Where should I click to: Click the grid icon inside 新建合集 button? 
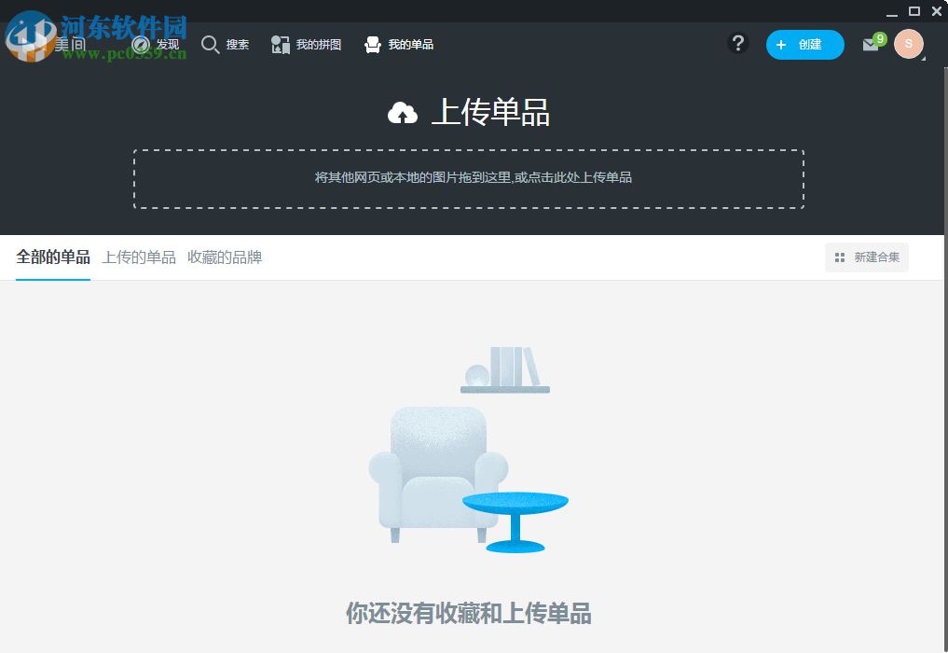pyautogui.click(x=839, y=257)
